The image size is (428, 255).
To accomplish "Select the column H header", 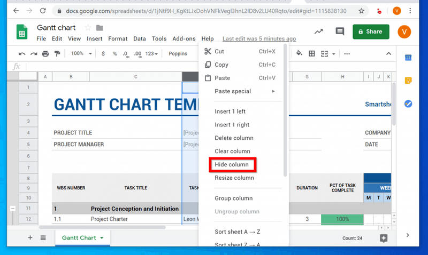I will (342, 77).
